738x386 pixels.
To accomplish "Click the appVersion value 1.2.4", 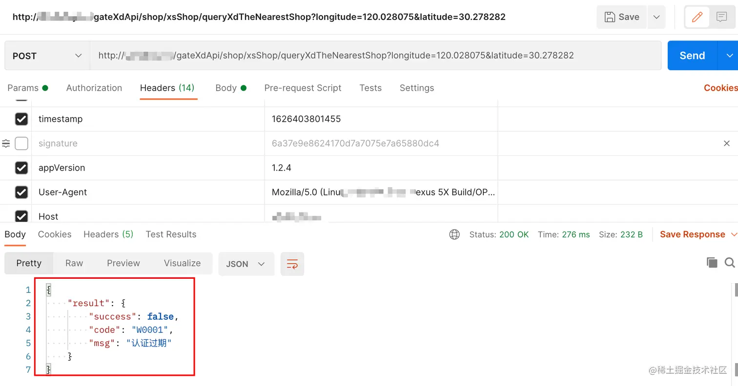I will click(x=282, y=168).
